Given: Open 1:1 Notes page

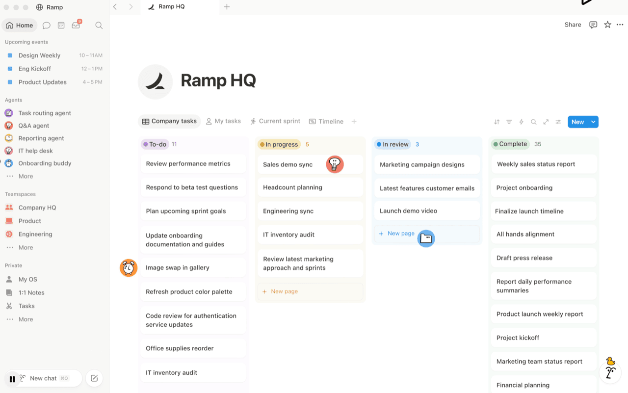Looking at the screenshot, I should point(31,292).
